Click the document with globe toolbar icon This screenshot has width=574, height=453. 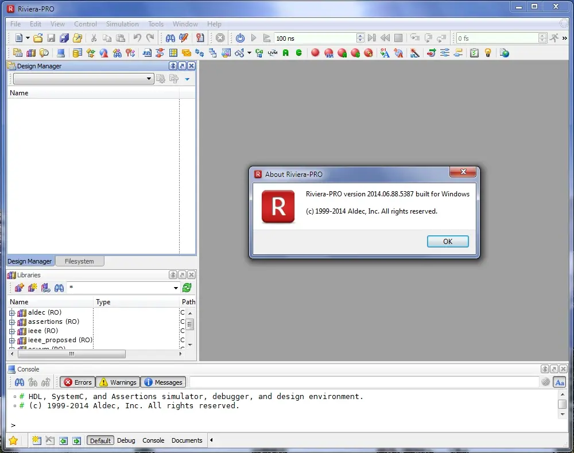coord(505,53)
